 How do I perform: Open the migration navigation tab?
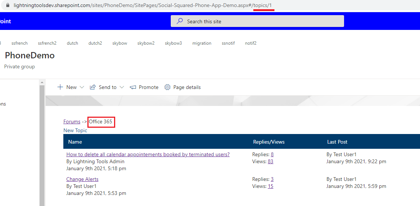[x=201, y=43]
